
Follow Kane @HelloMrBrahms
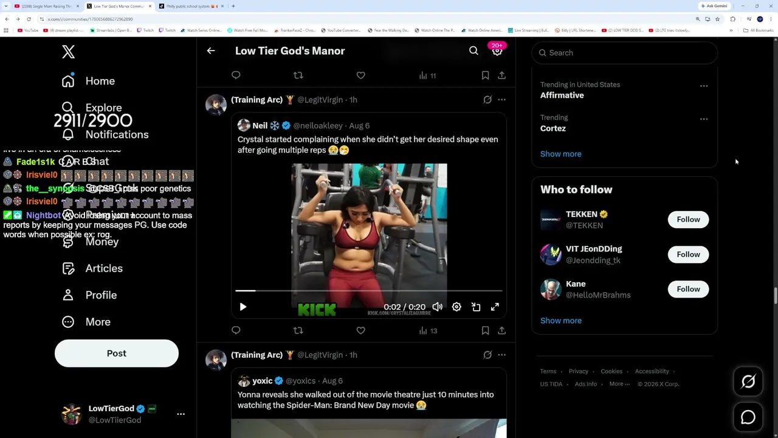click(x=688, y=289)
